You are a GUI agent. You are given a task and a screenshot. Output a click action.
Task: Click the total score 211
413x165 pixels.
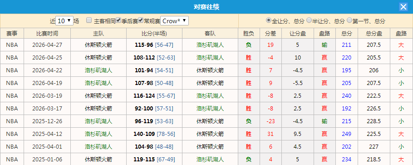[346, 45]
